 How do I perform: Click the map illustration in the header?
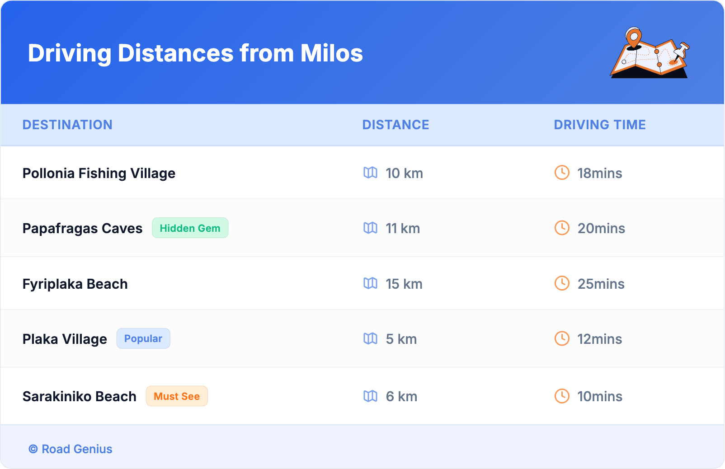pos(650,53)
